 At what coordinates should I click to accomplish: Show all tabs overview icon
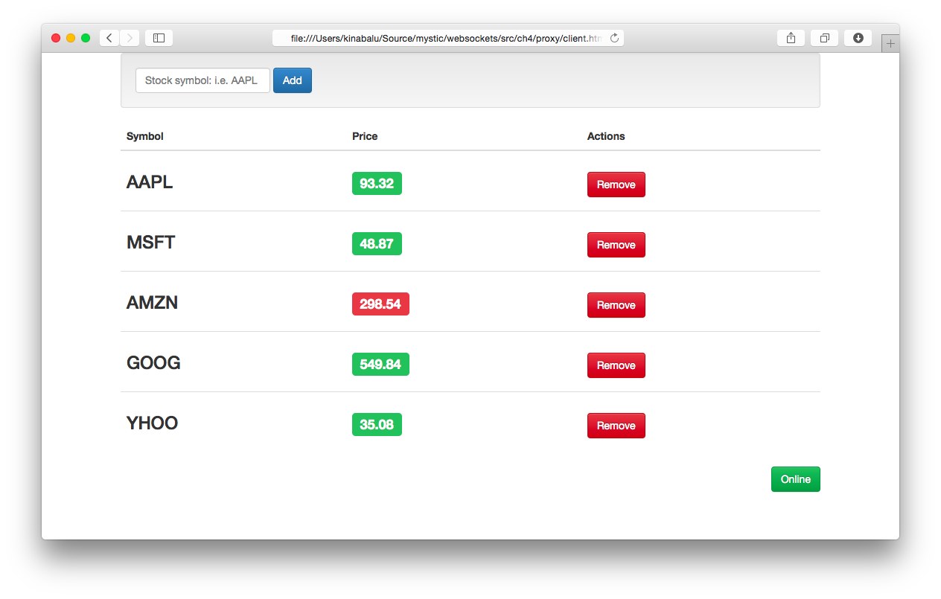824,38
